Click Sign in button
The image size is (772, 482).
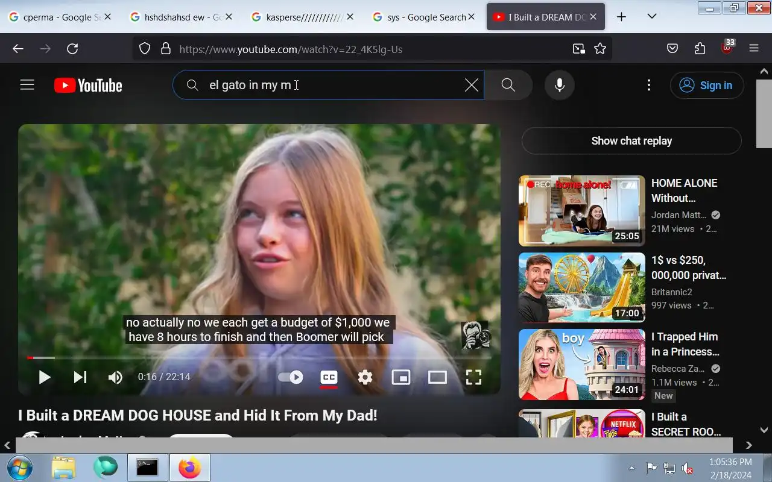(x=707, y=85)
